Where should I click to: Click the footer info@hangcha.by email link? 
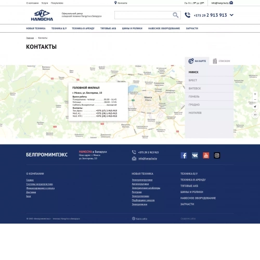click(x=148, y=159)
